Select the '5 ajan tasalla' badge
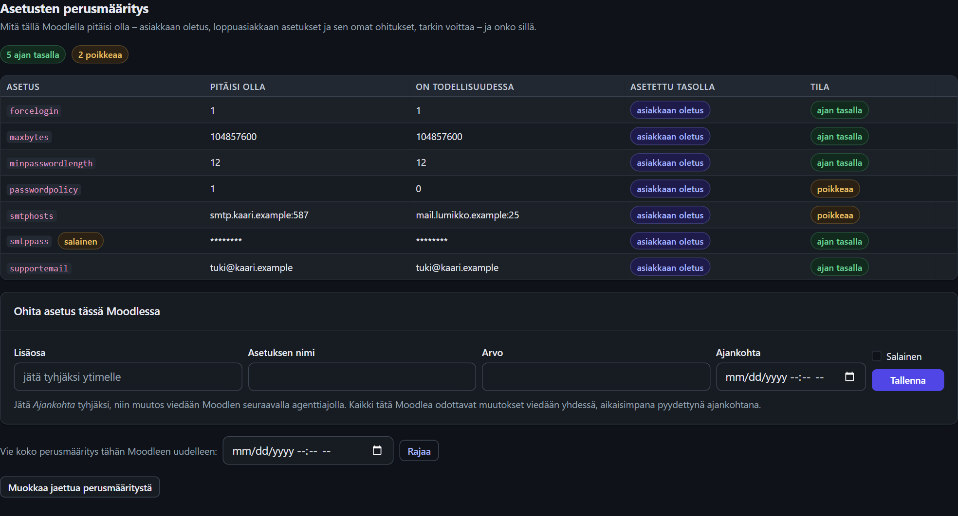958x516 pixels. (33, 54)
